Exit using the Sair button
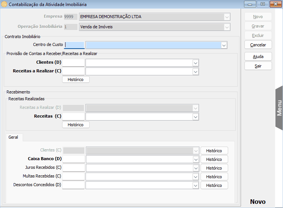Viewport: 283px width, 208px height. point(258,66)
